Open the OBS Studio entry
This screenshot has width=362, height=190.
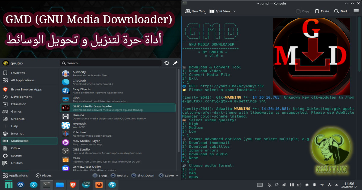pyautogui.click(x=118, y=151)
